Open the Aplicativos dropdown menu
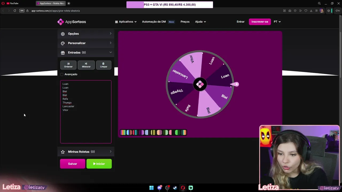 [x=126, y=22]
